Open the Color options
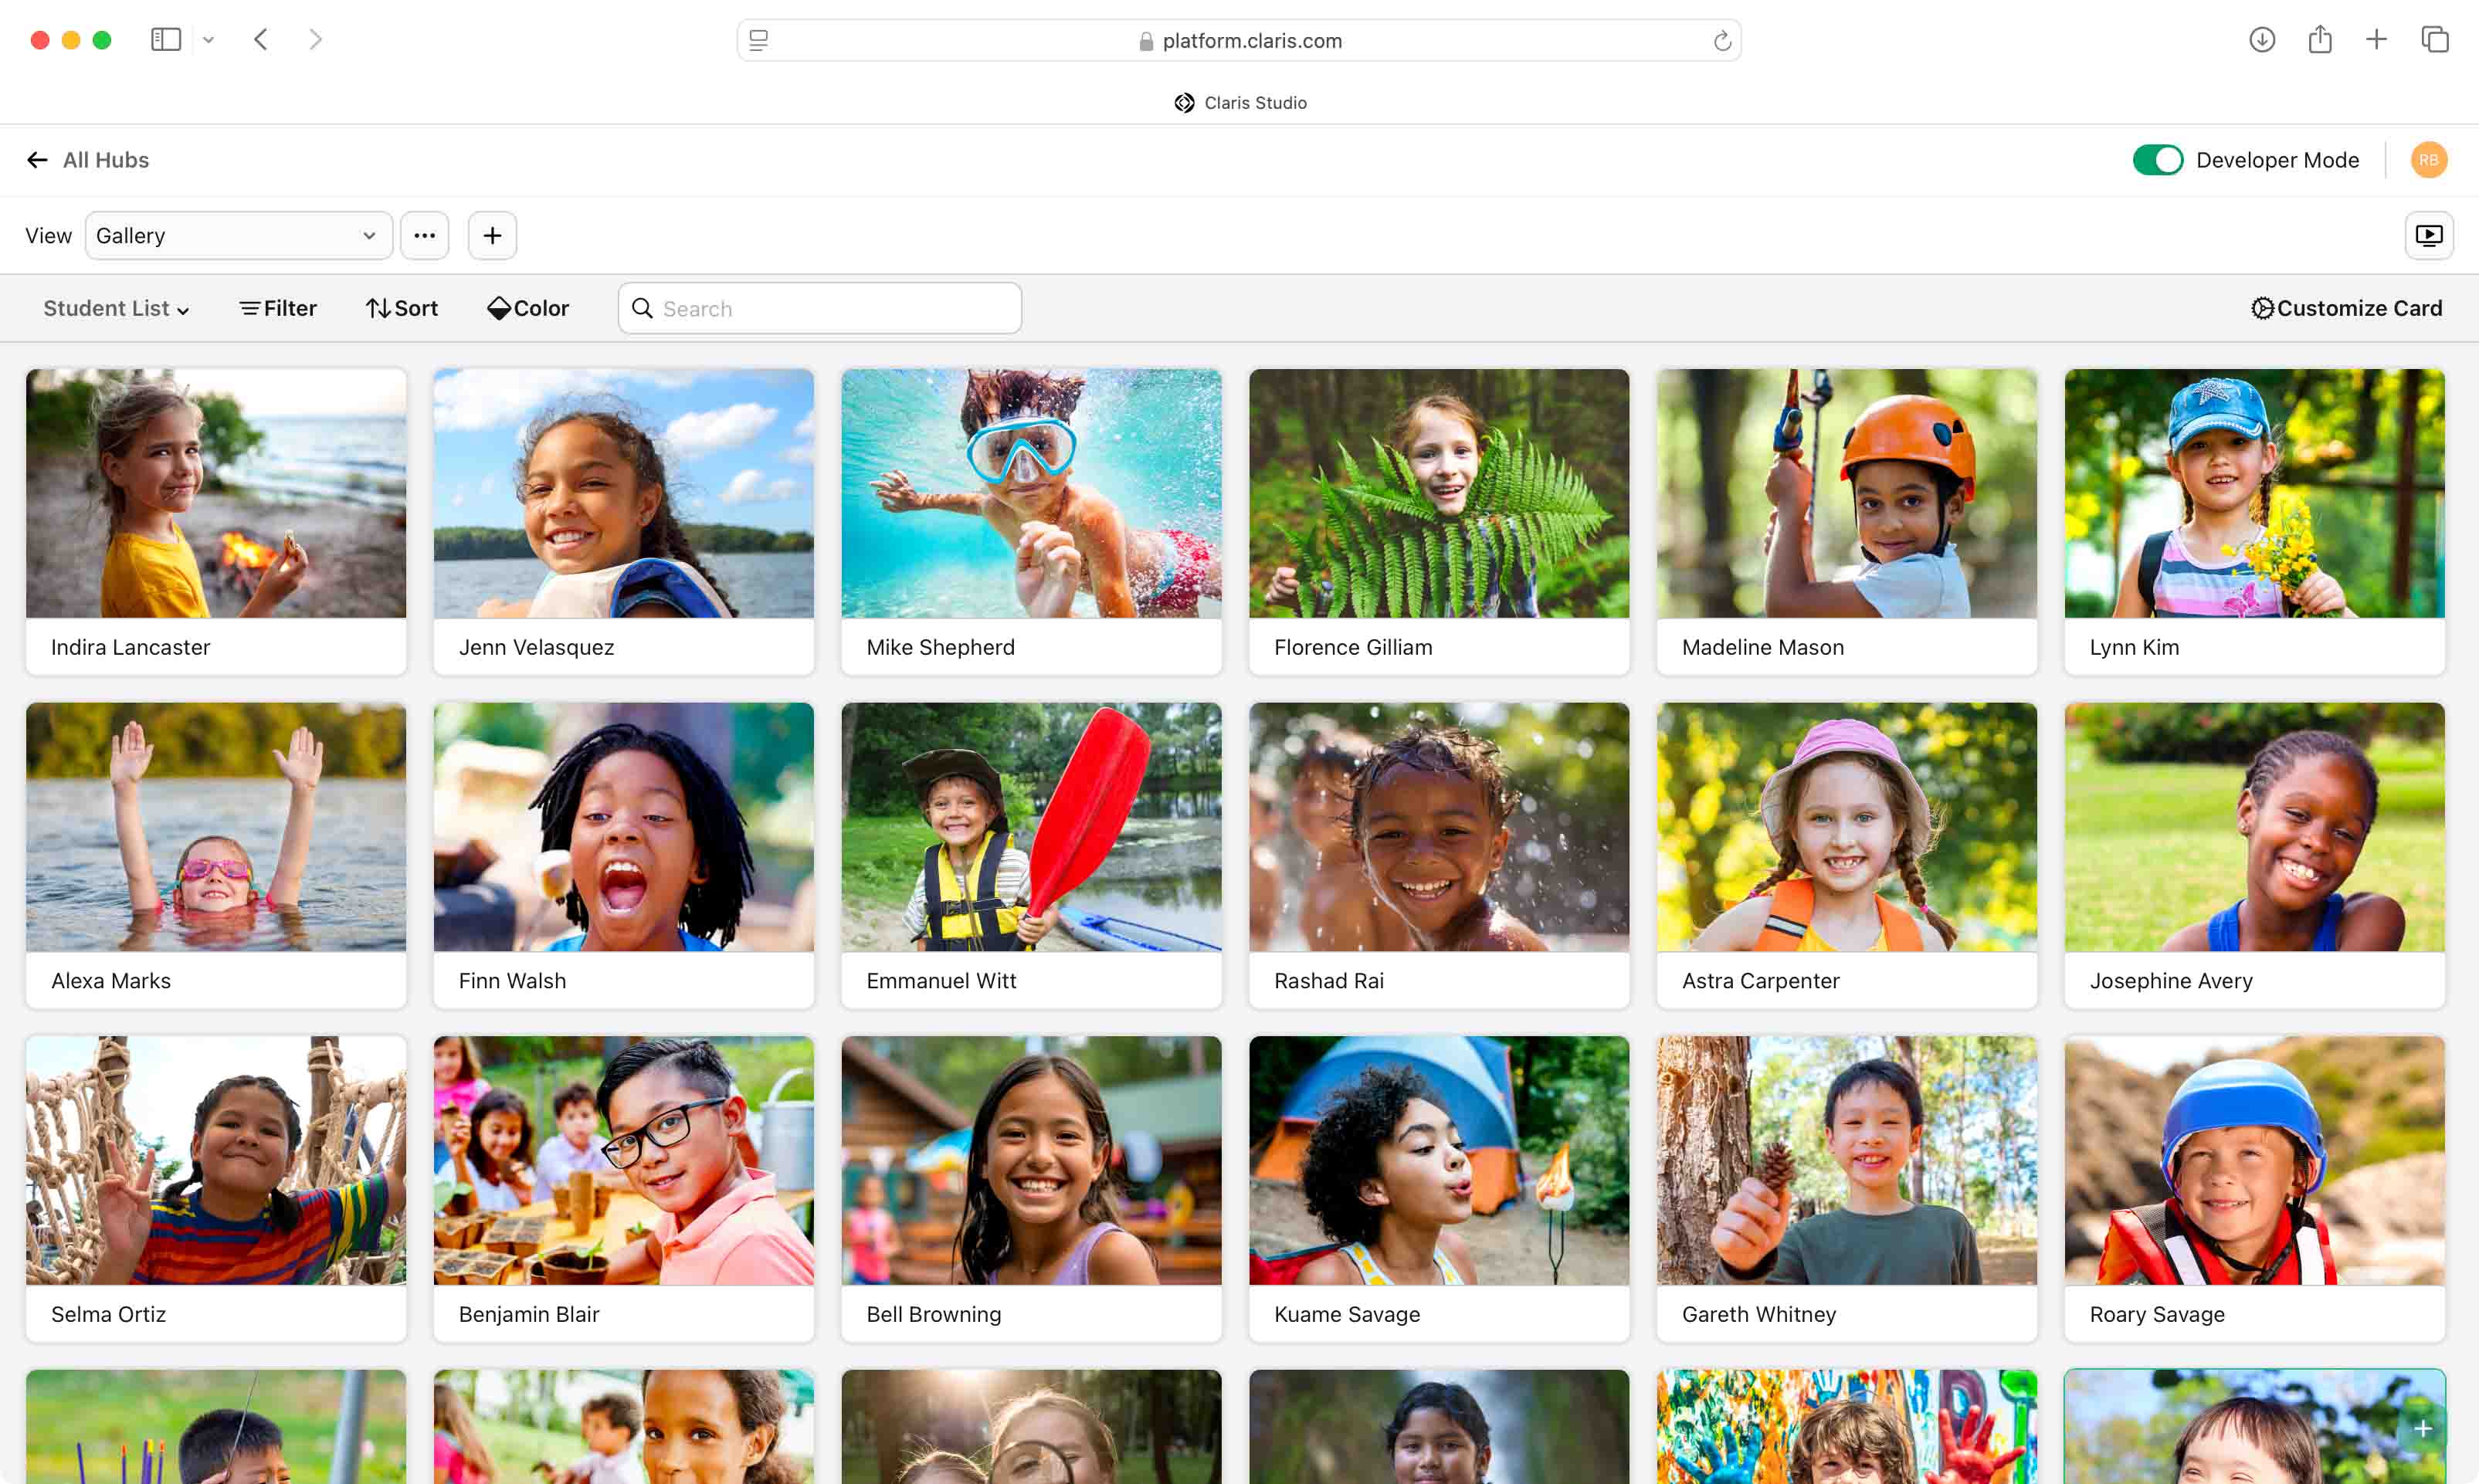The image size is (2479, 1484). tap(528, 308)
